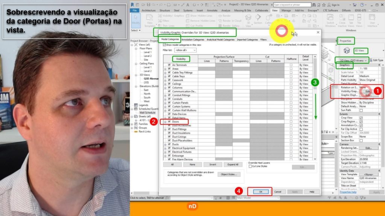
Task: Open View Templates ribbon icon
Action: click(150, 21)
